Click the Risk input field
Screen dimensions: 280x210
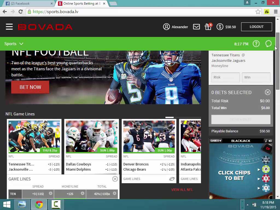[x=225, y=77]
